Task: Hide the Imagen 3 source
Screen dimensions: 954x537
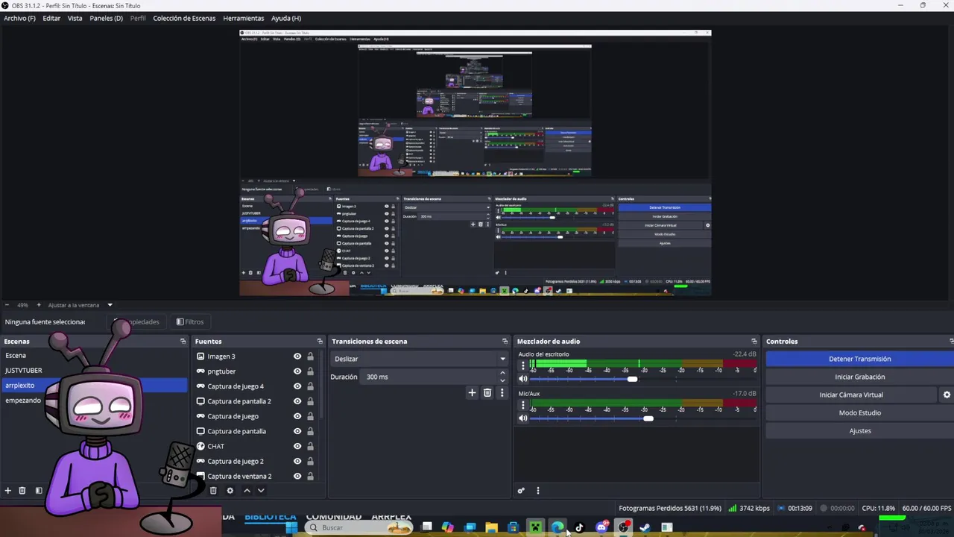Action: 297,357
